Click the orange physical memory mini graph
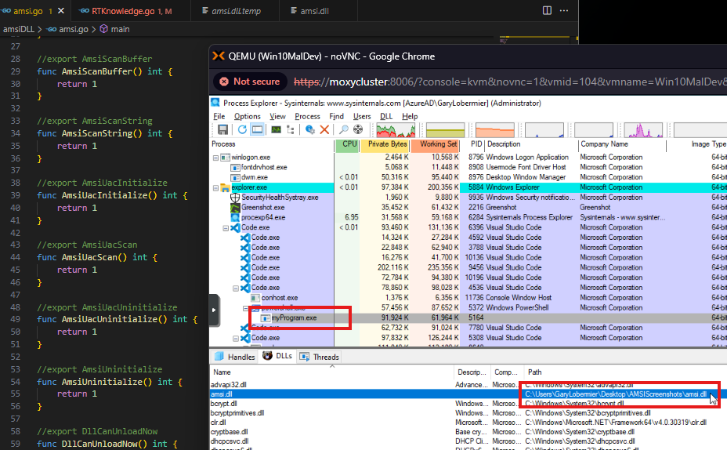This screenshot has width=727, height=450. (494, 130)
